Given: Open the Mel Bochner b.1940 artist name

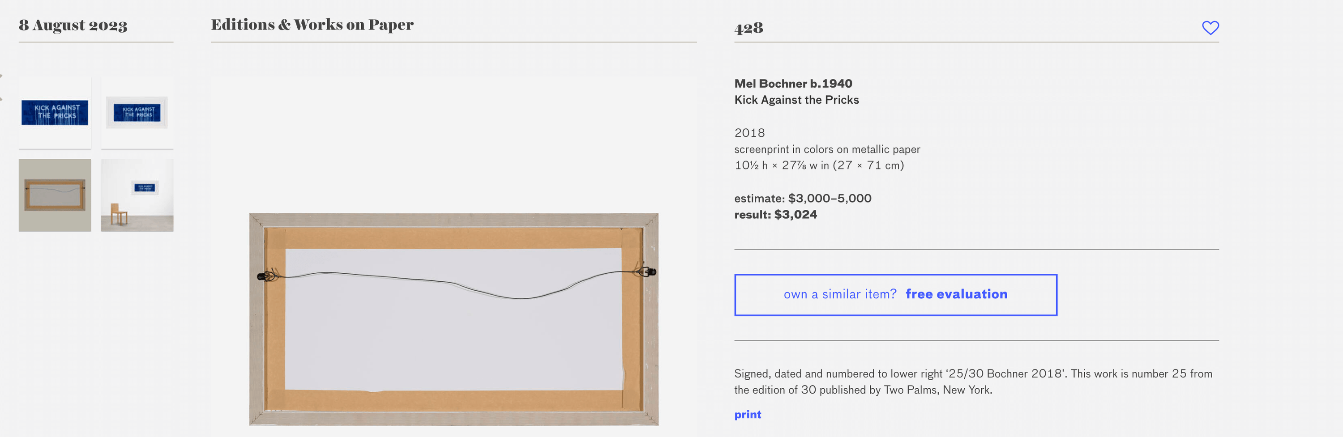Looking at the screenshot, I should click(793, 83).
